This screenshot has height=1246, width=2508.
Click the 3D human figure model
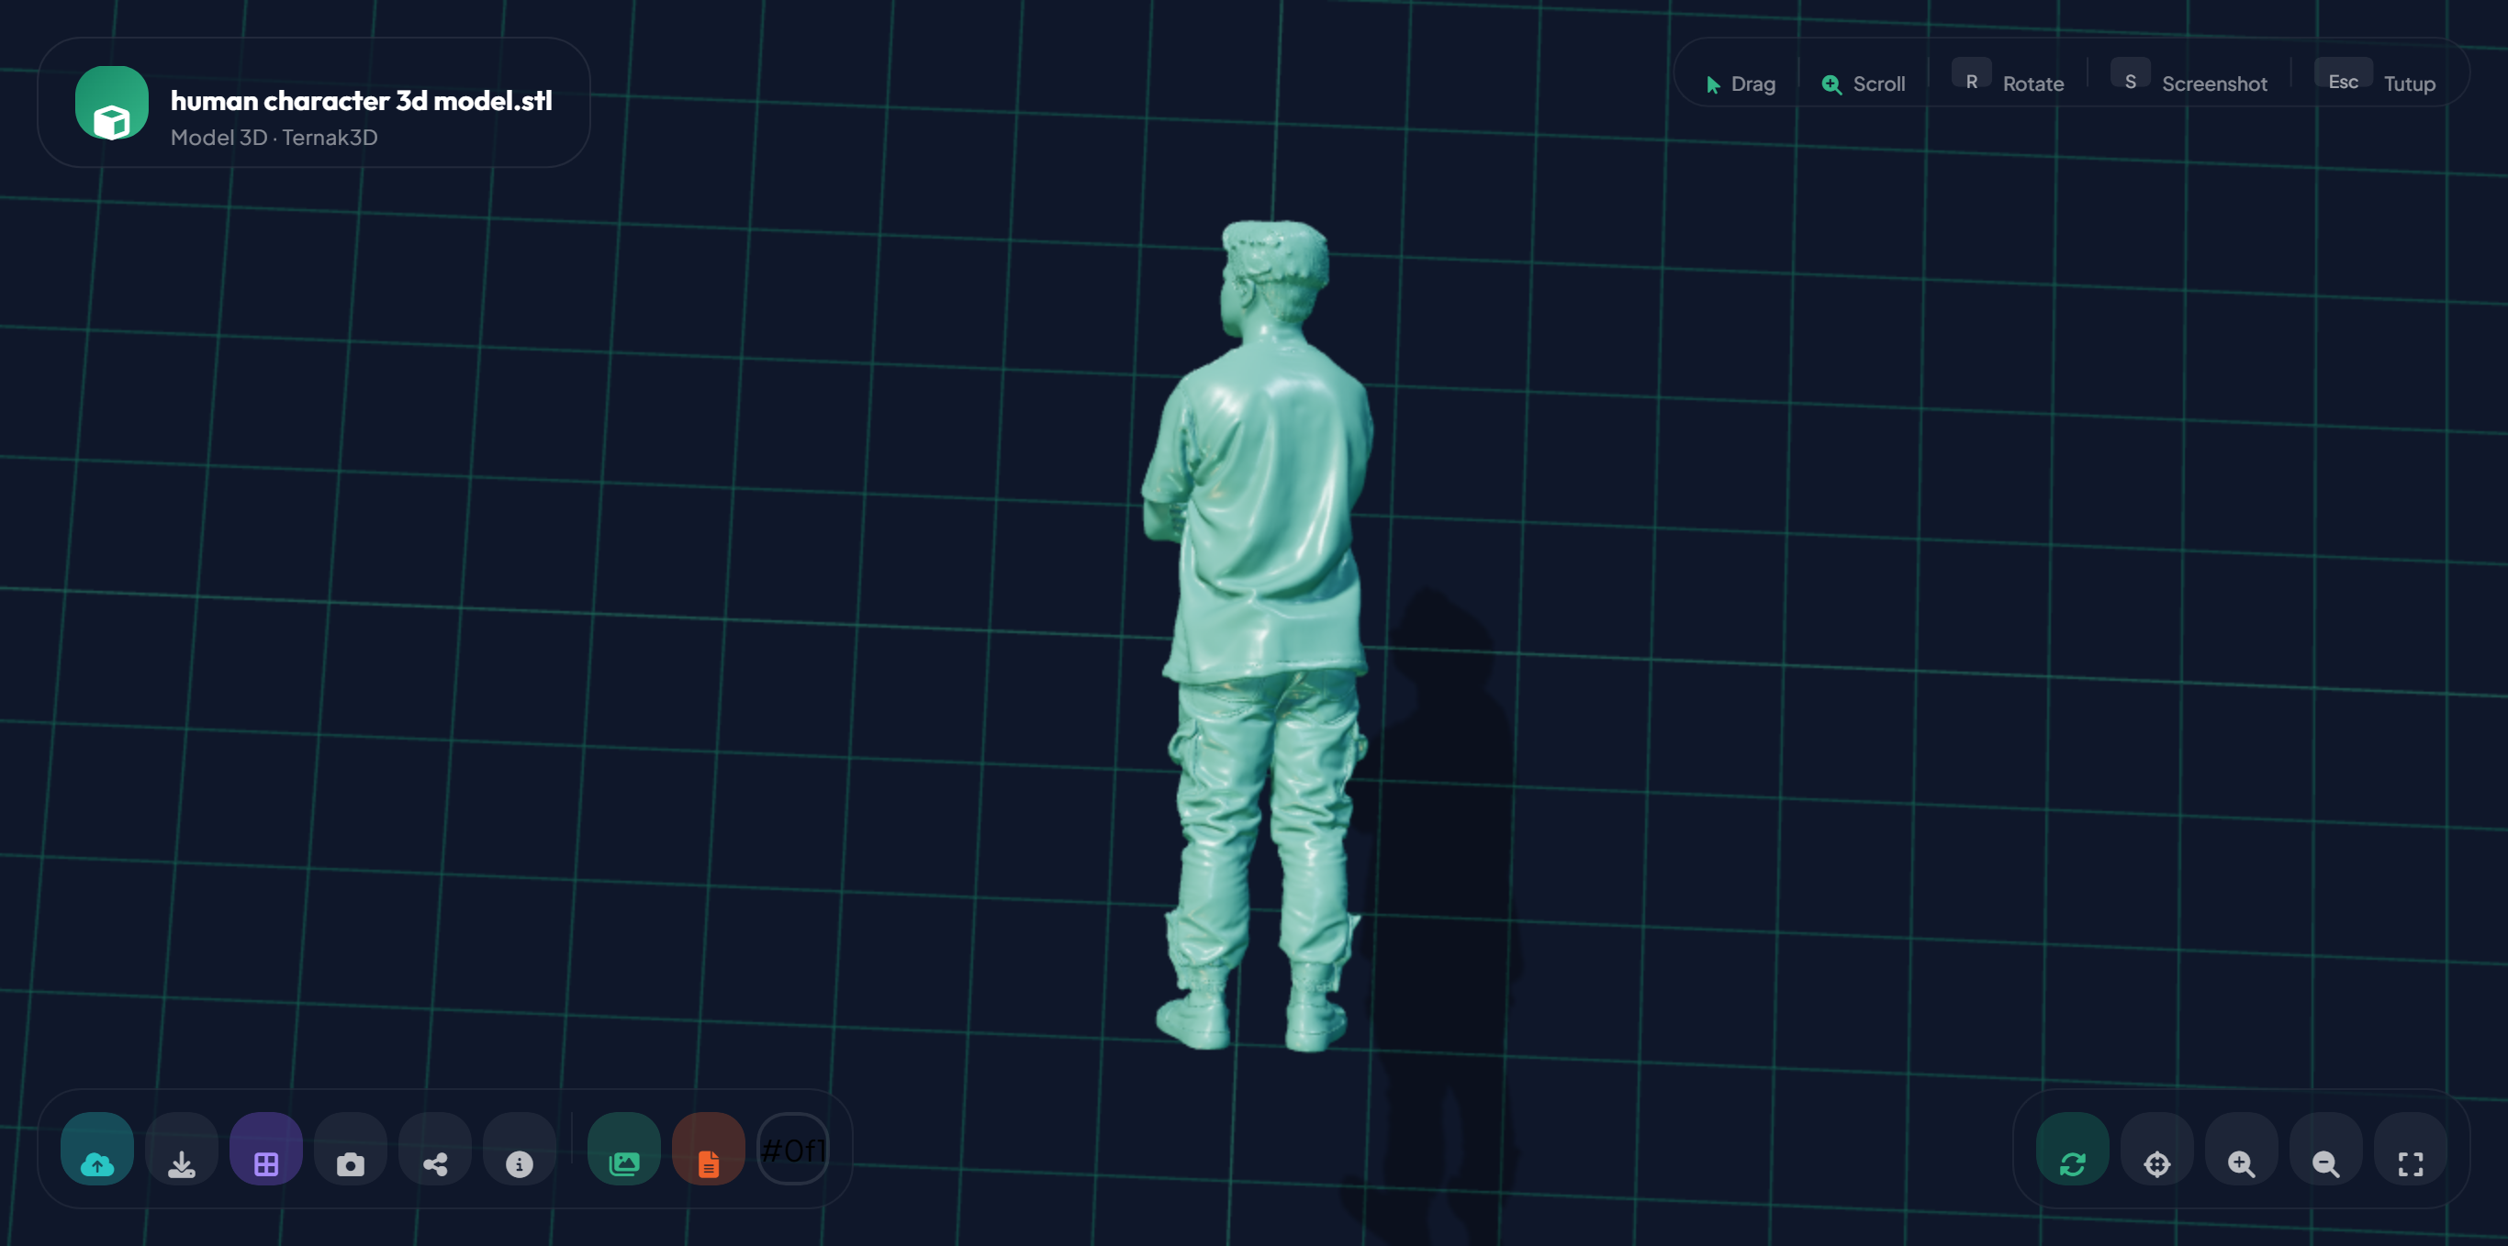[x=1259, y=636]
